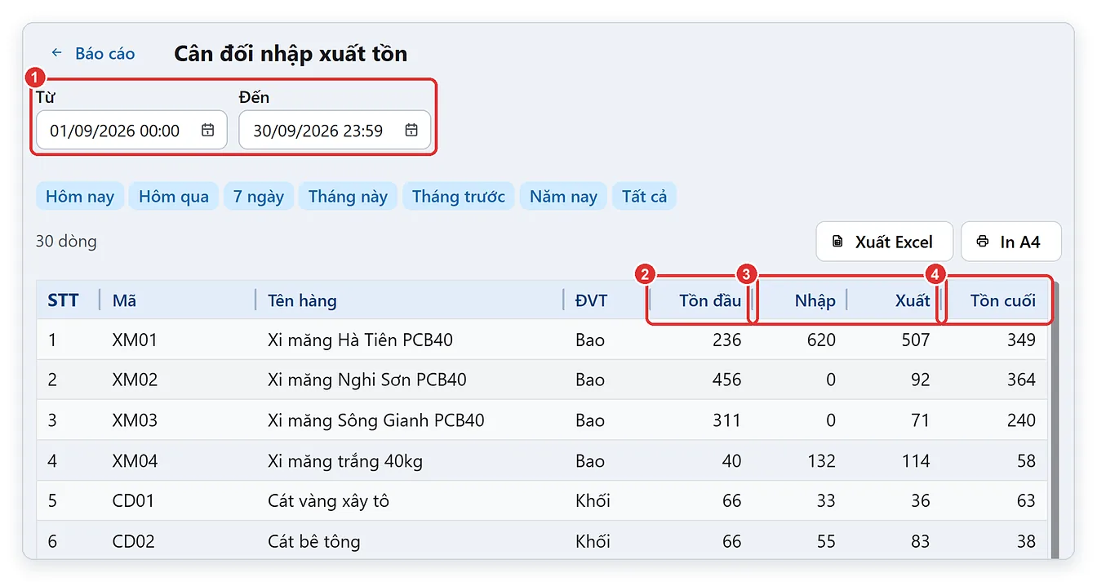Select Cát bê tông row name
This screenshot has width=1097, height=582.
click(313, 541)
